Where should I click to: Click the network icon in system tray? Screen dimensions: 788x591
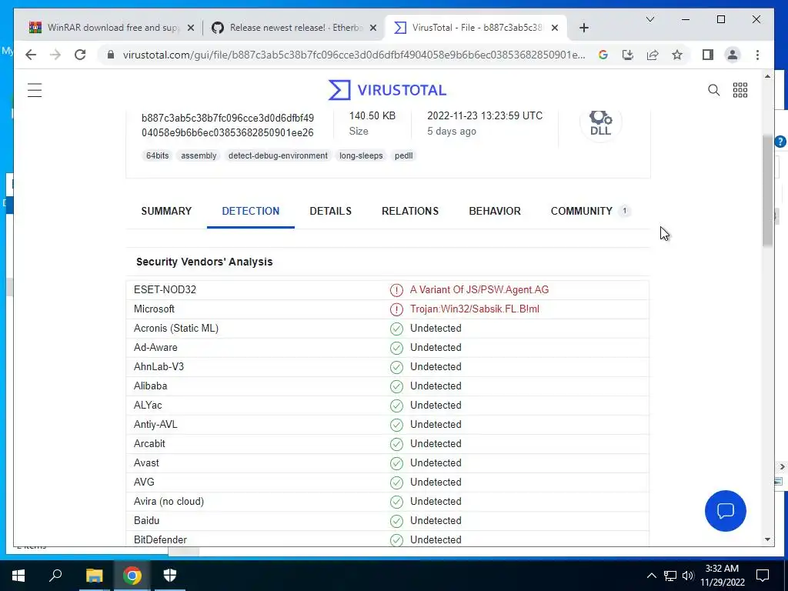point(670,576)
